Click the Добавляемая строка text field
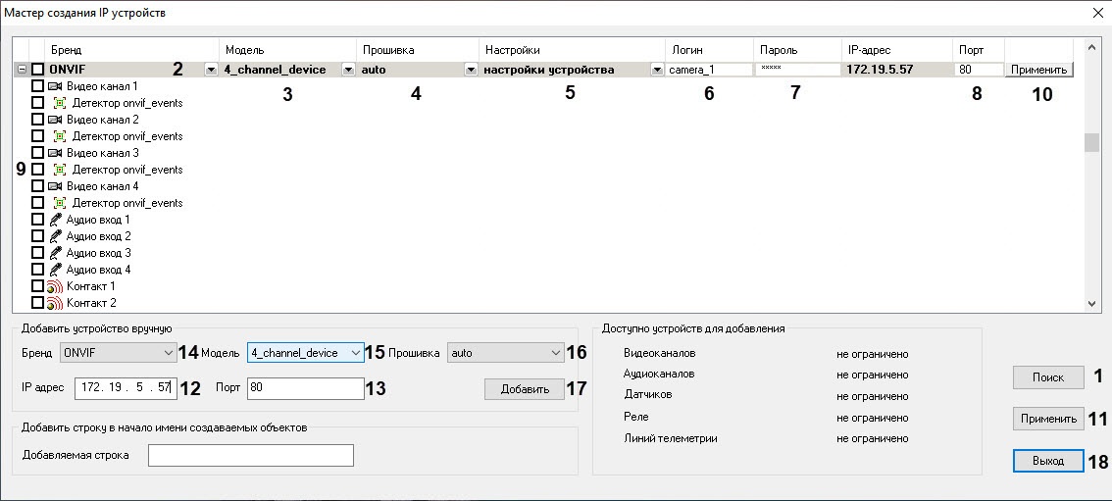 pyautogui.click(x=250, y=455)
